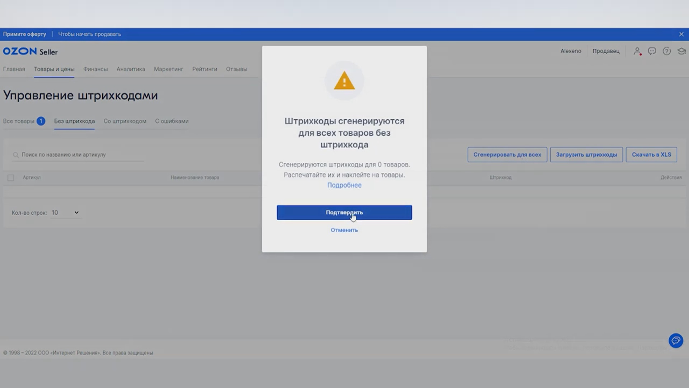
Task: Switch to the Со штрихкодом tab
Action: click(125, 121)
